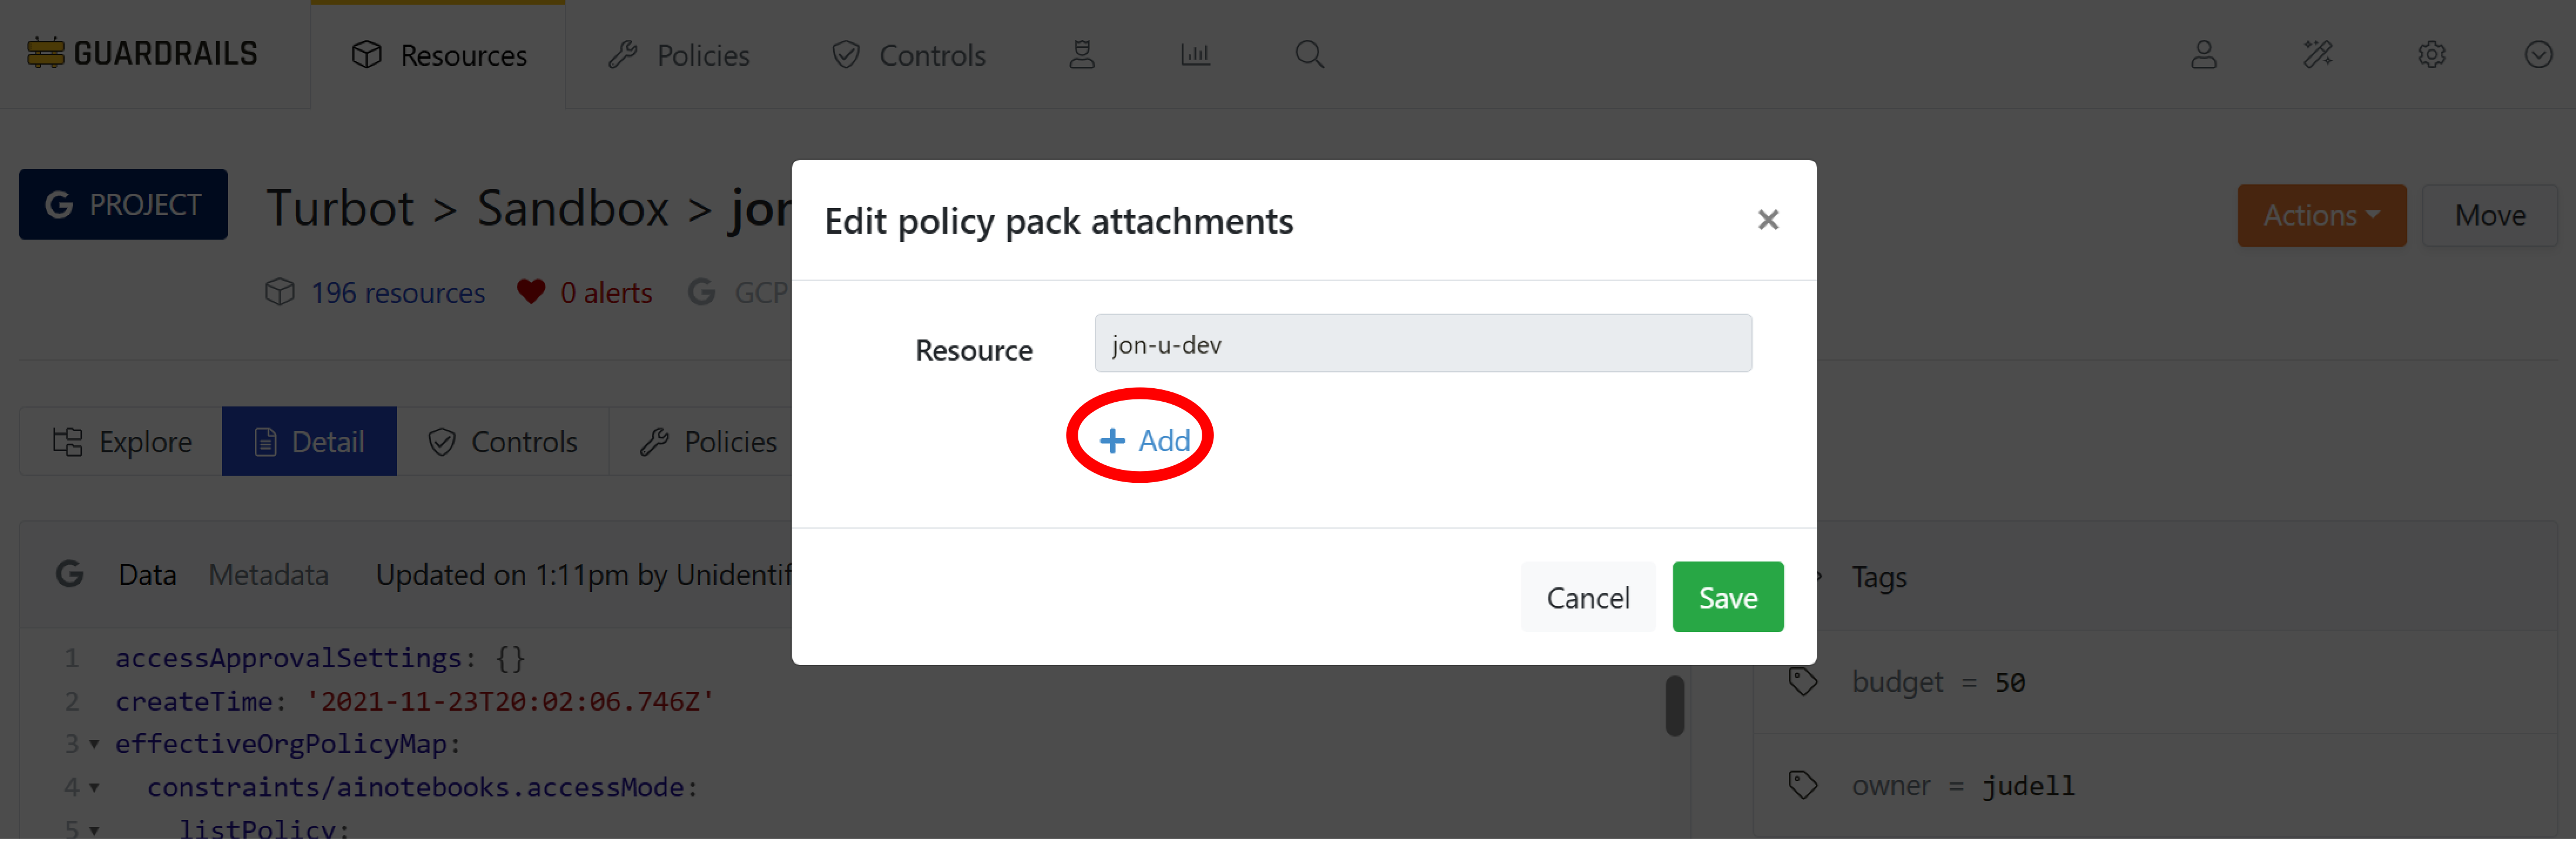Collapse the effectiveOrgPolicyMap code fold arrow
This screenshot has width=2576, height=854.
pos(94,744)
